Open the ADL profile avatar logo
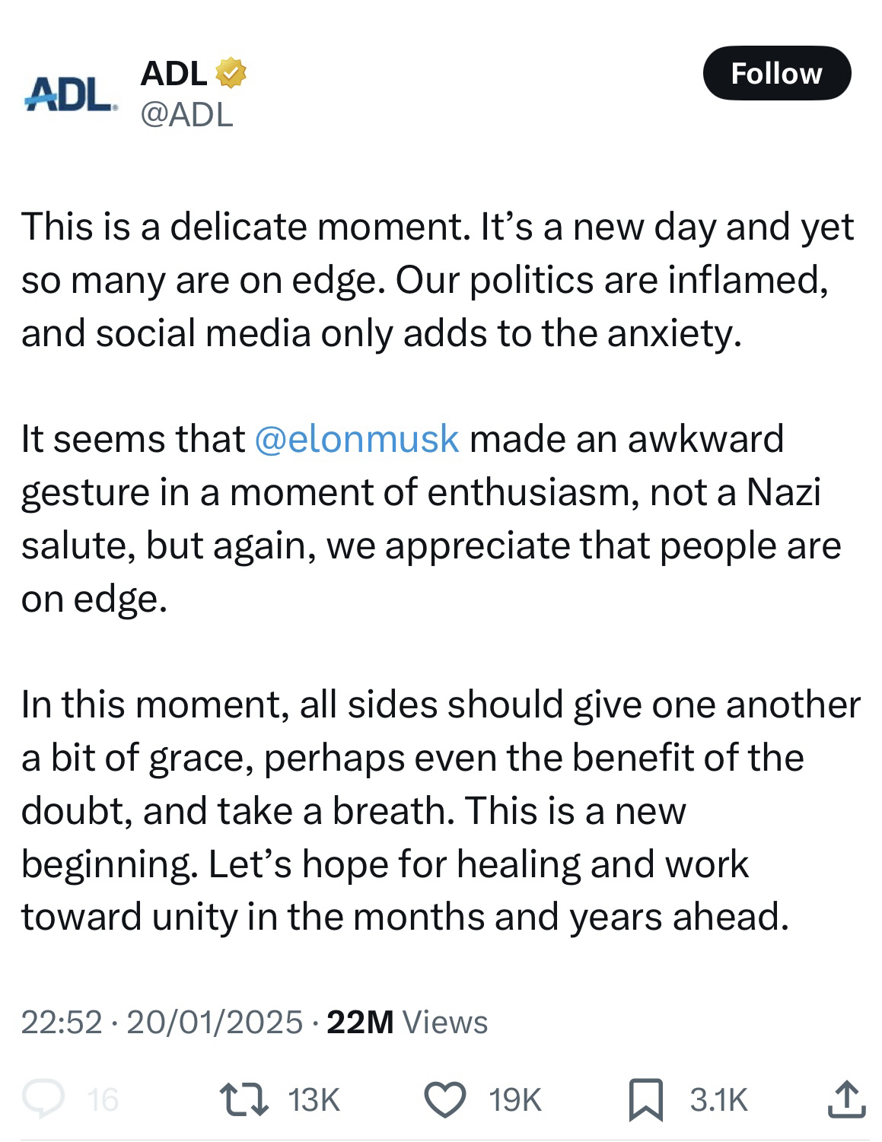882x1142 pixels. click(x=72, y=94)
